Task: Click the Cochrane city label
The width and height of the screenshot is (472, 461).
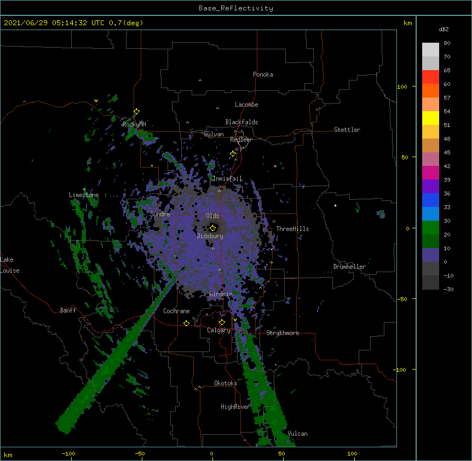Action: (176, 311)
